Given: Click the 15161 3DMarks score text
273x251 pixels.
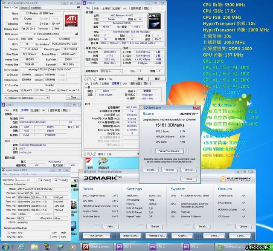Looking at the screenshot, I should tap(170, 125).
